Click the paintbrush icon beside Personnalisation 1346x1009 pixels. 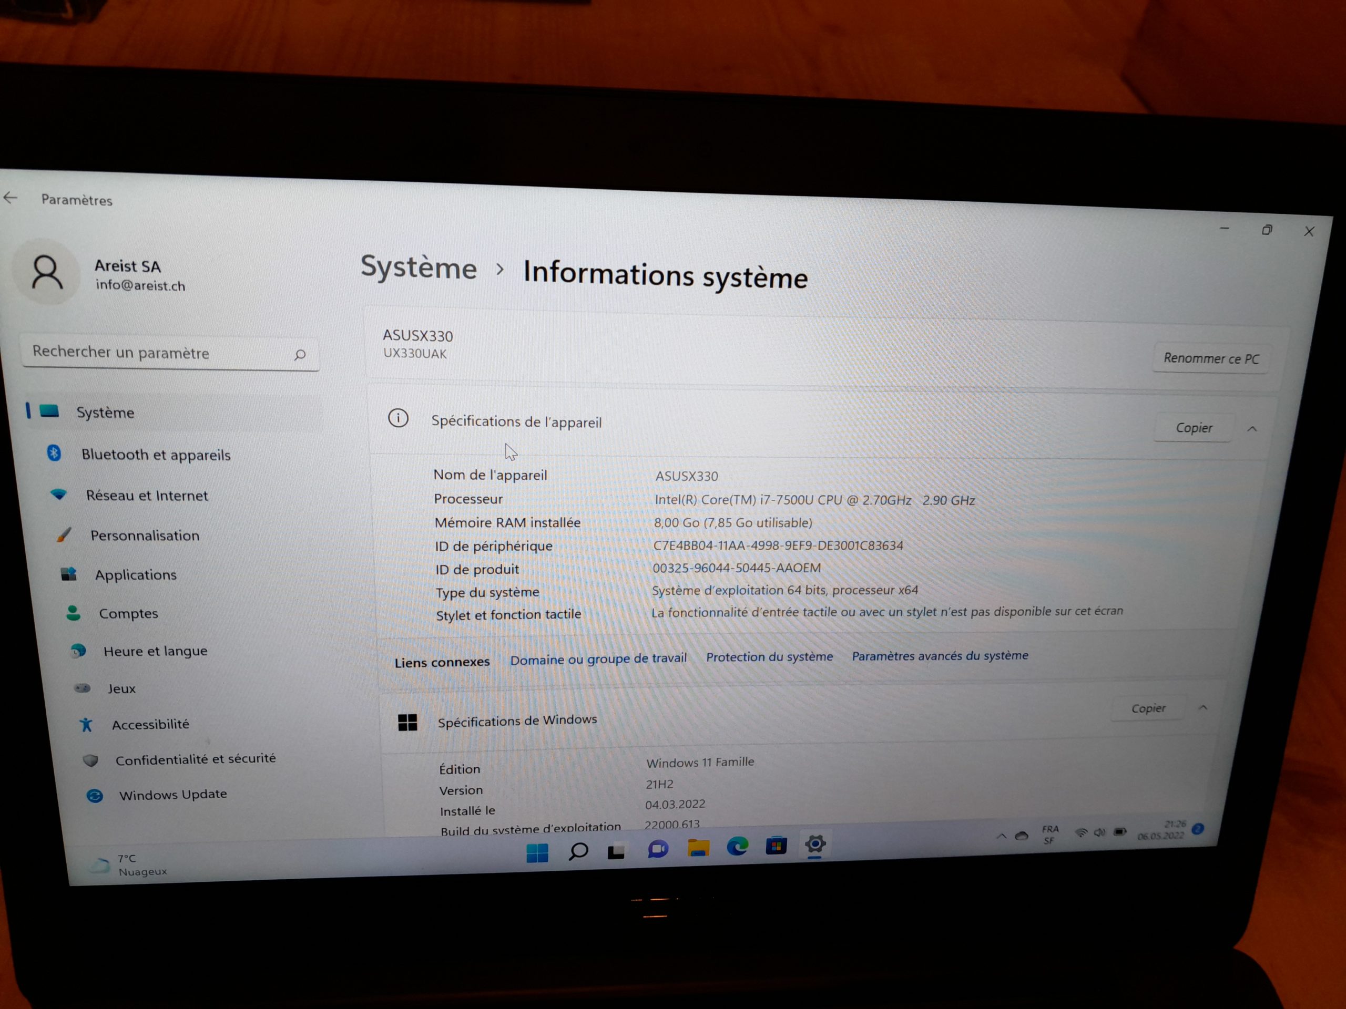63,534
